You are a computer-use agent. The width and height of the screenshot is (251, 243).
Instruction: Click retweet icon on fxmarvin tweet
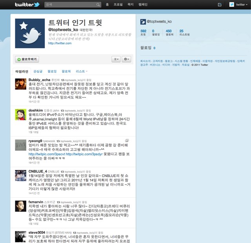pyautogui.click(x=58, y=202)
